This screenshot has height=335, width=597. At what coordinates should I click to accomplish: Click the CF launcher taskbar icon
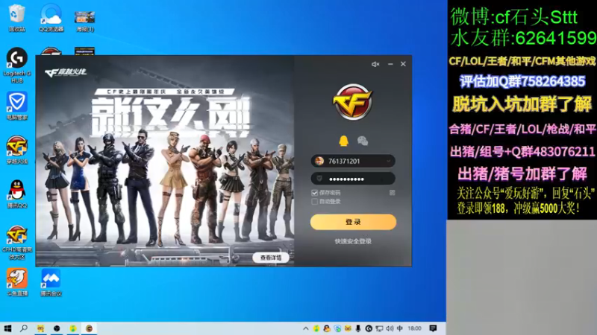pyautogui.click(x=89, y=328)
